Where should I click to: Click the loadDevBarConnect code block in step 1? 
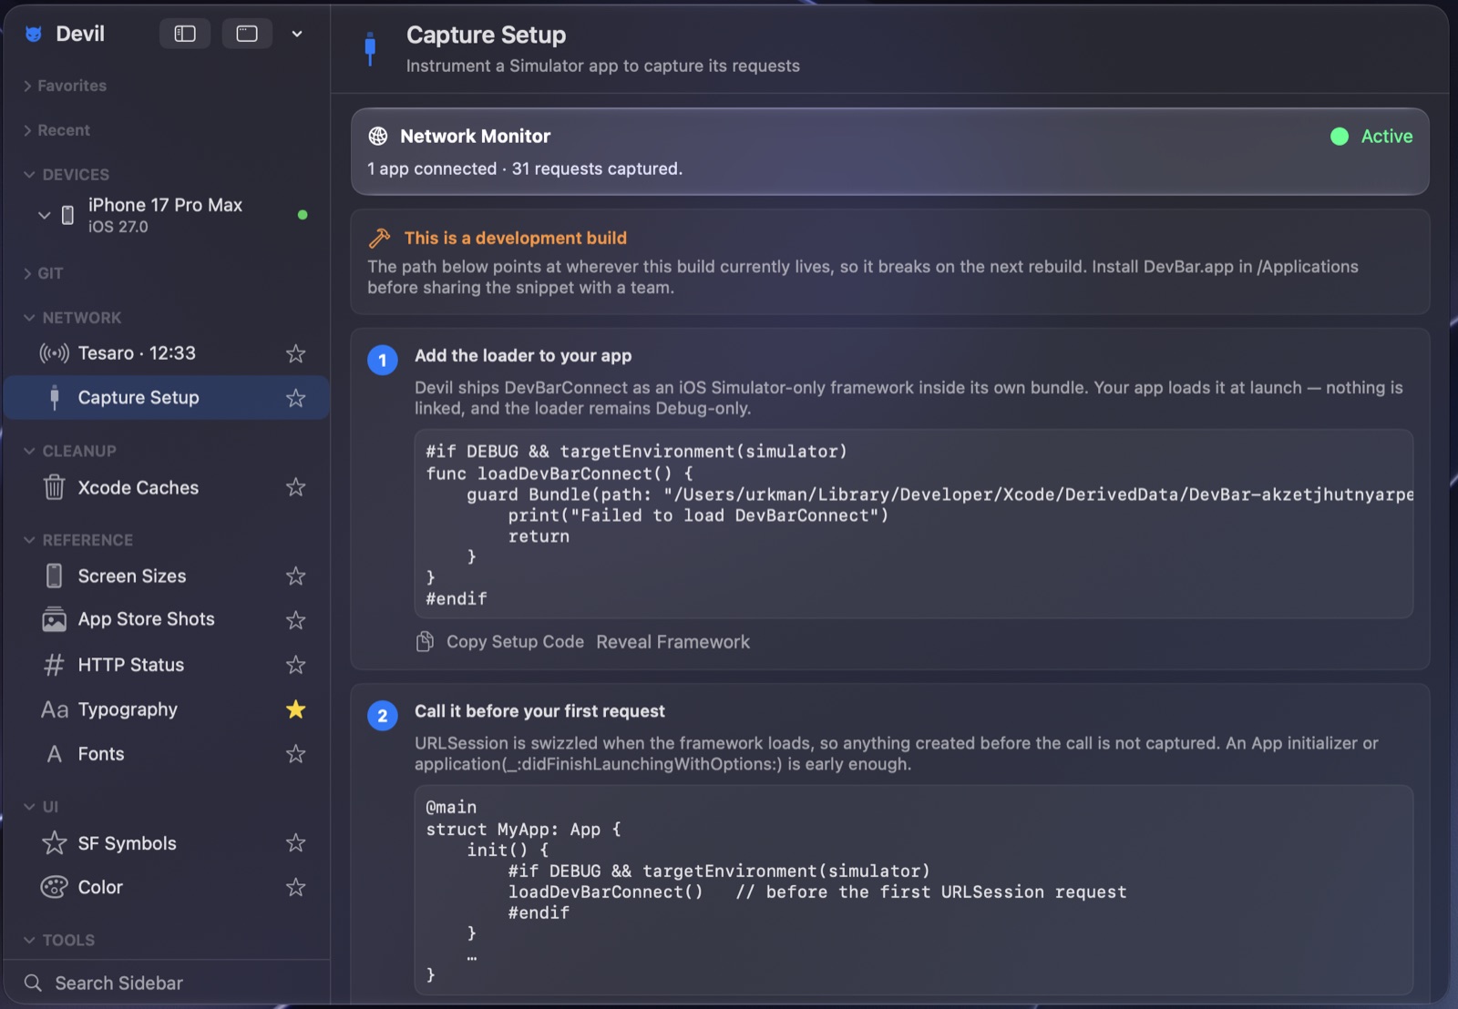[x=913, y=525]
